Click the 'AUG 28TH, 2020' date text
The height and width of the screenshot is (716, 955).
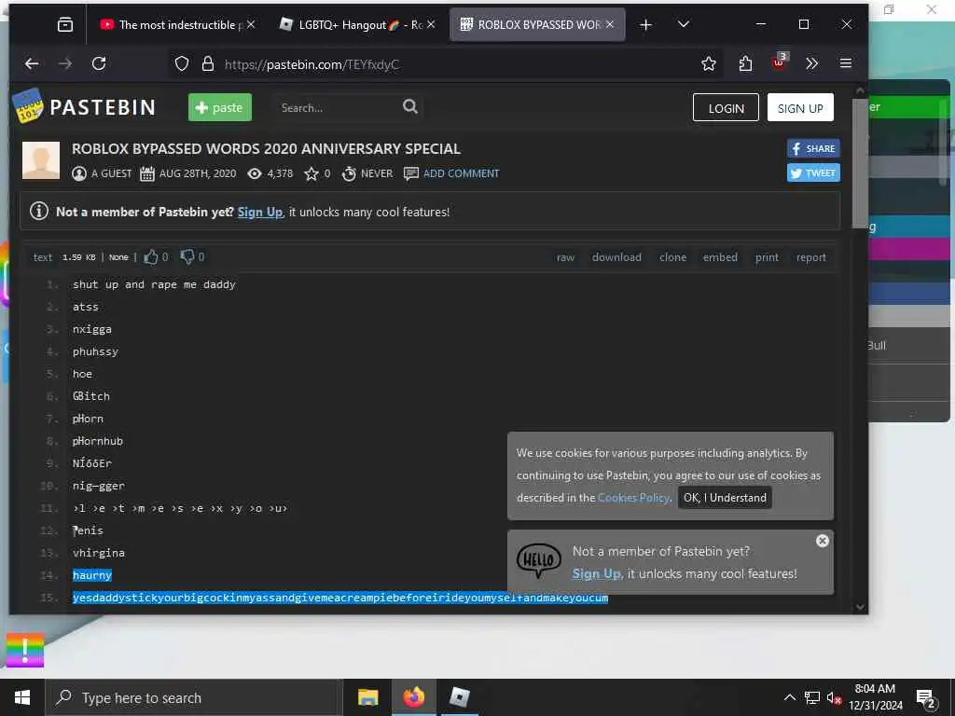(198, 173)
